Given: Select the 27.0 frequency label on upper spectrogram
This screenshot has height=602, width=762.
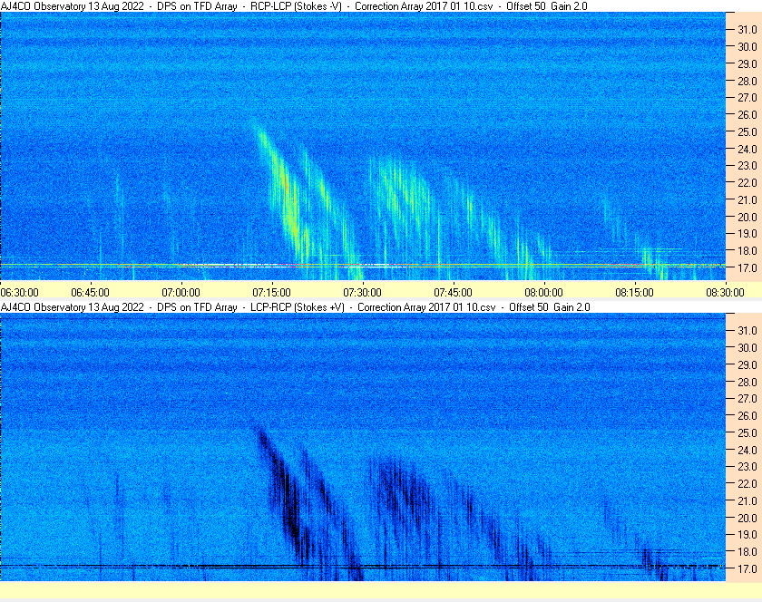Looking at the screenshot, I should (x=747, y=98).
